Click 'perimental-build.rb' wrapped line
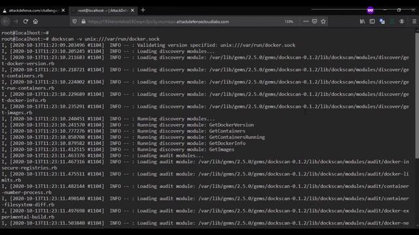This screenshot has width=419, height=235. (x=27, y=217)
